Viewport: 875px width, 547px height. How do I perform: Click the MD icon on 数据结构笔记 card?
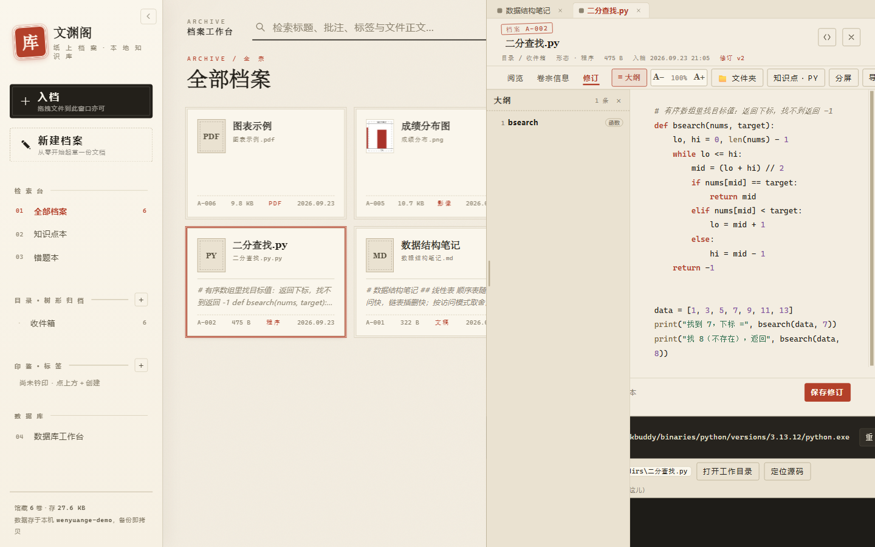(380, 255)
